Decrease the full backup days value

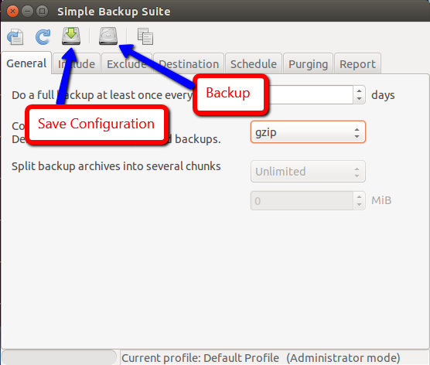point(360,99)
